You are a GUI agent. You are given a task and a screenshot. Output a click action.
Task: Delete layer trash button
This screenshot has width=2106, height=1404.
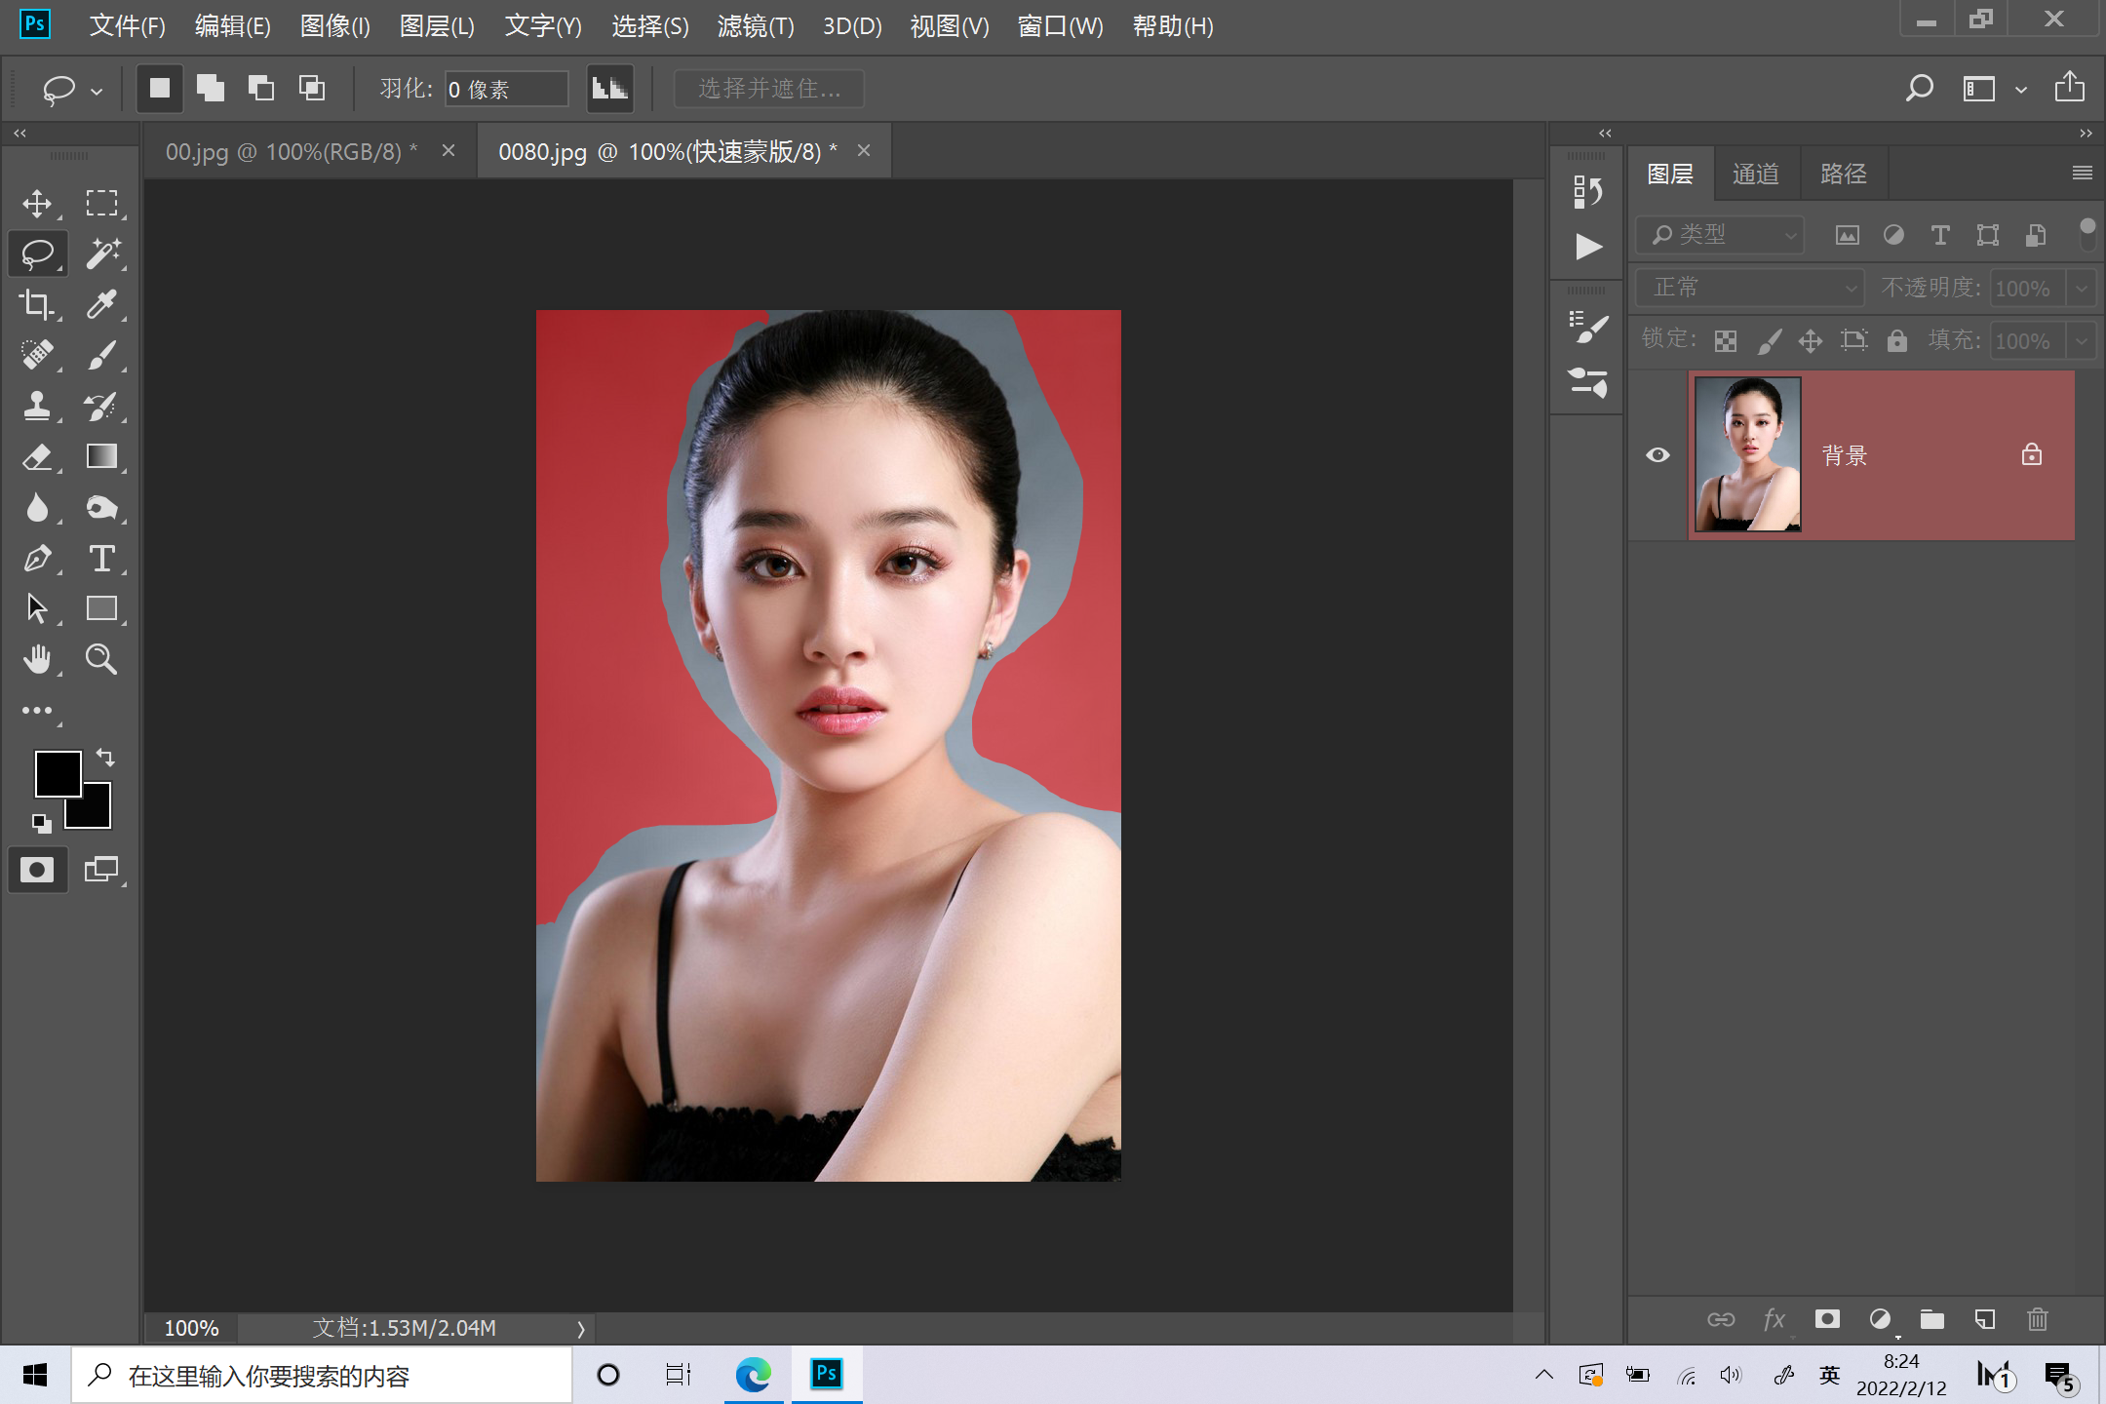click(x=2038, y=1319)
